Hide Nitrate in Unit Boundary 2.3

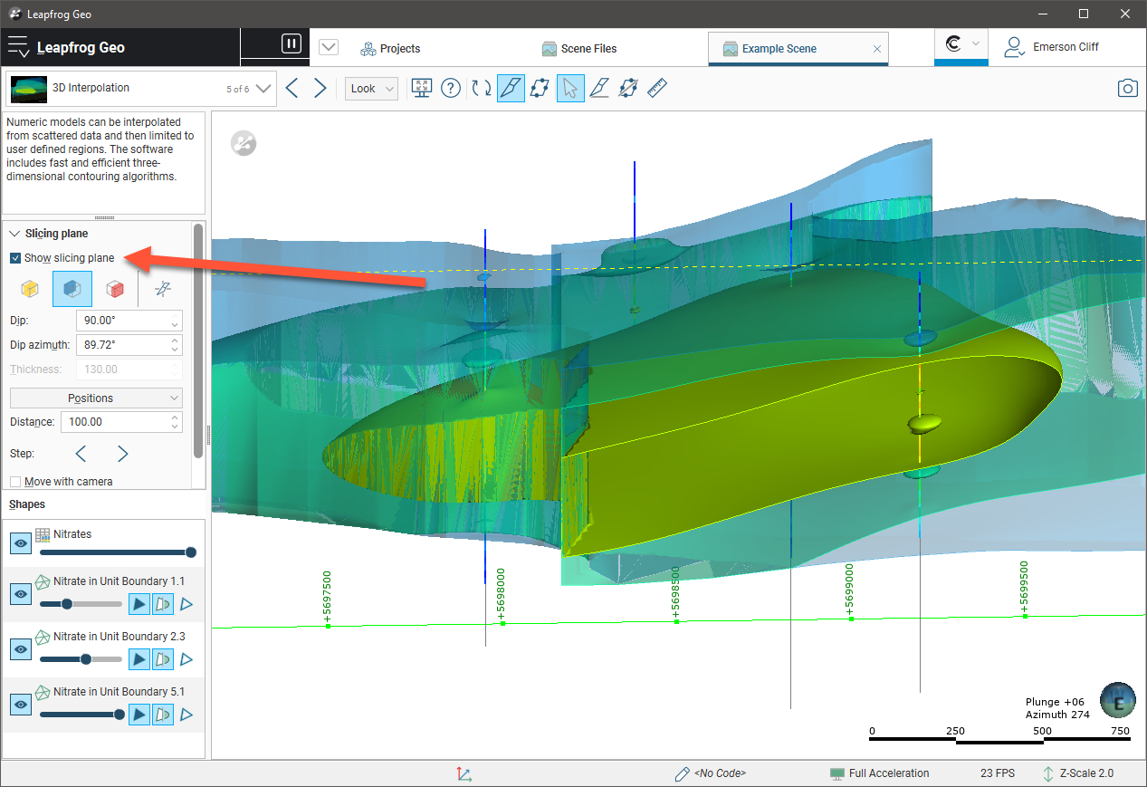(21, 649)
